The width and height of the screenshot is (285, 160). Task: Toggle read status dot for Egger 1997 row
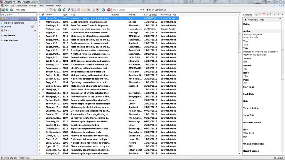[40, 146]
